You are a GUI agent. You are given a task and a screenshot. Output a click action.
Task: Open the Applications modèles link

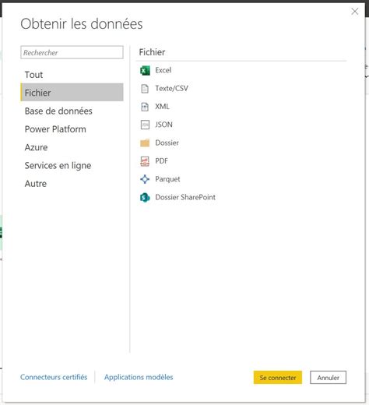click(139, 377)
